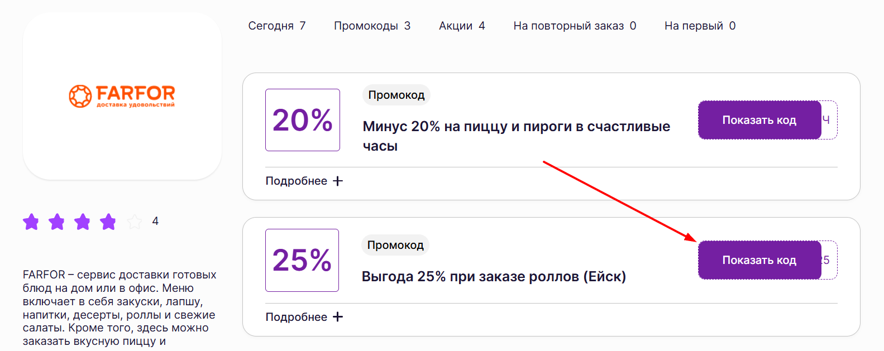Reveal the code for the 25% rolls offer

(759, 260)
